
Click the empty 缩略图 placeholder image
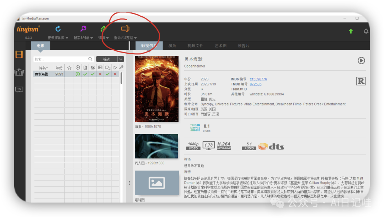pos(157,183)
